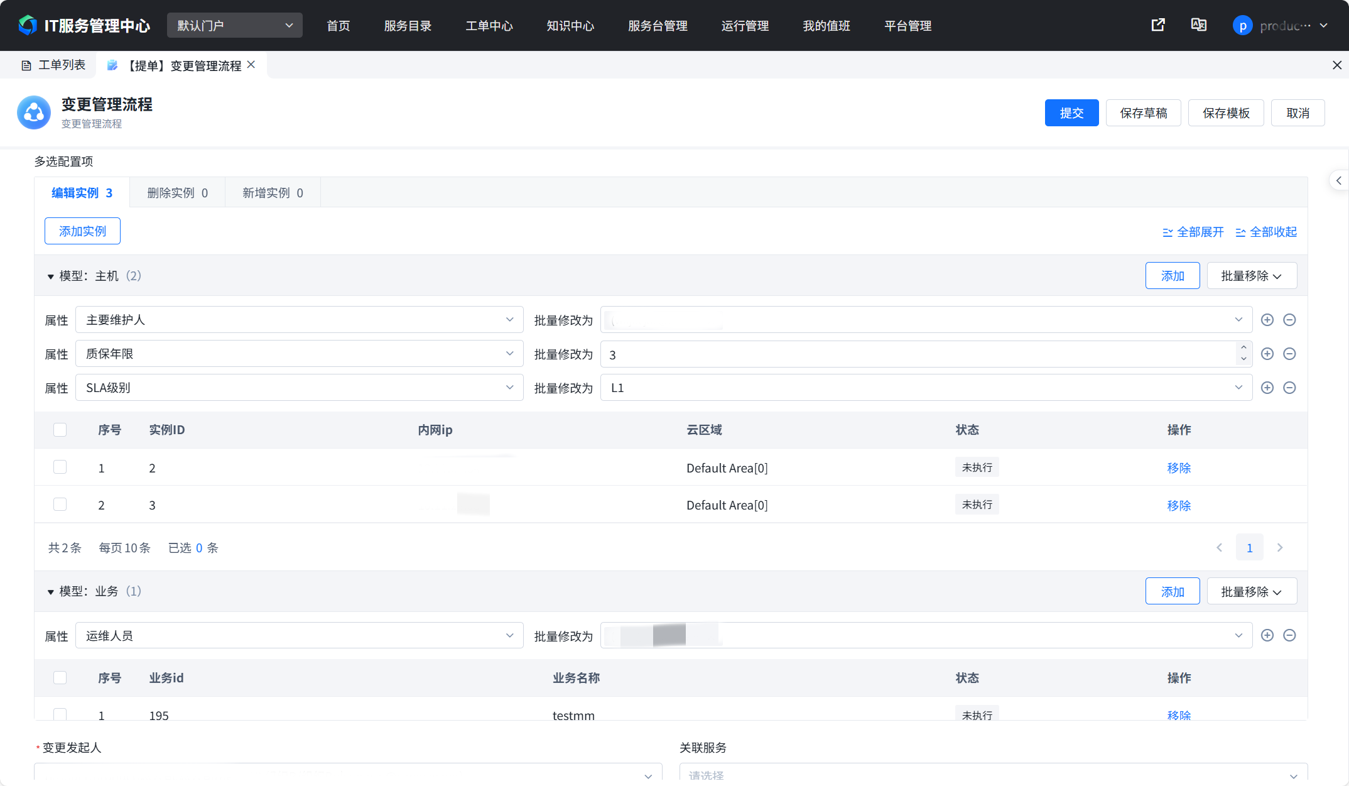The width and height of the screenshot is (1349, 786).
Task: Click the language translate icon in header
Action: (x=1198, y=25)
